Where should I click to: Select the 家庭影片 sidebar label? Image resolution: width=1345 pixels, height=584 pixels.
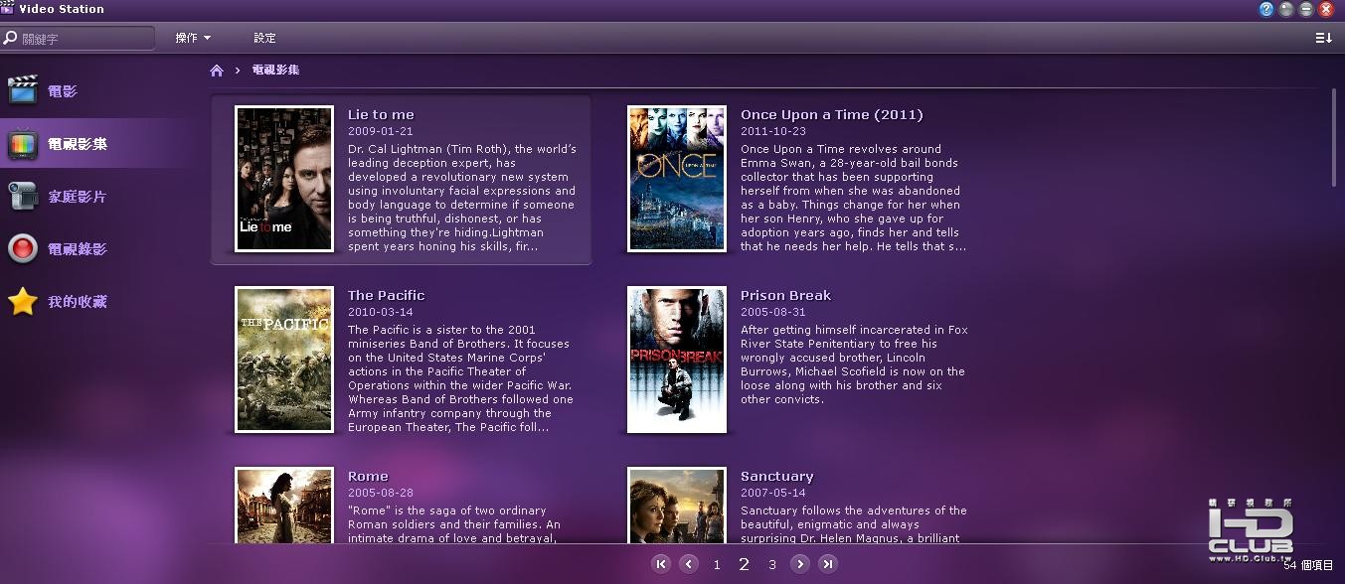click(77, 197)
